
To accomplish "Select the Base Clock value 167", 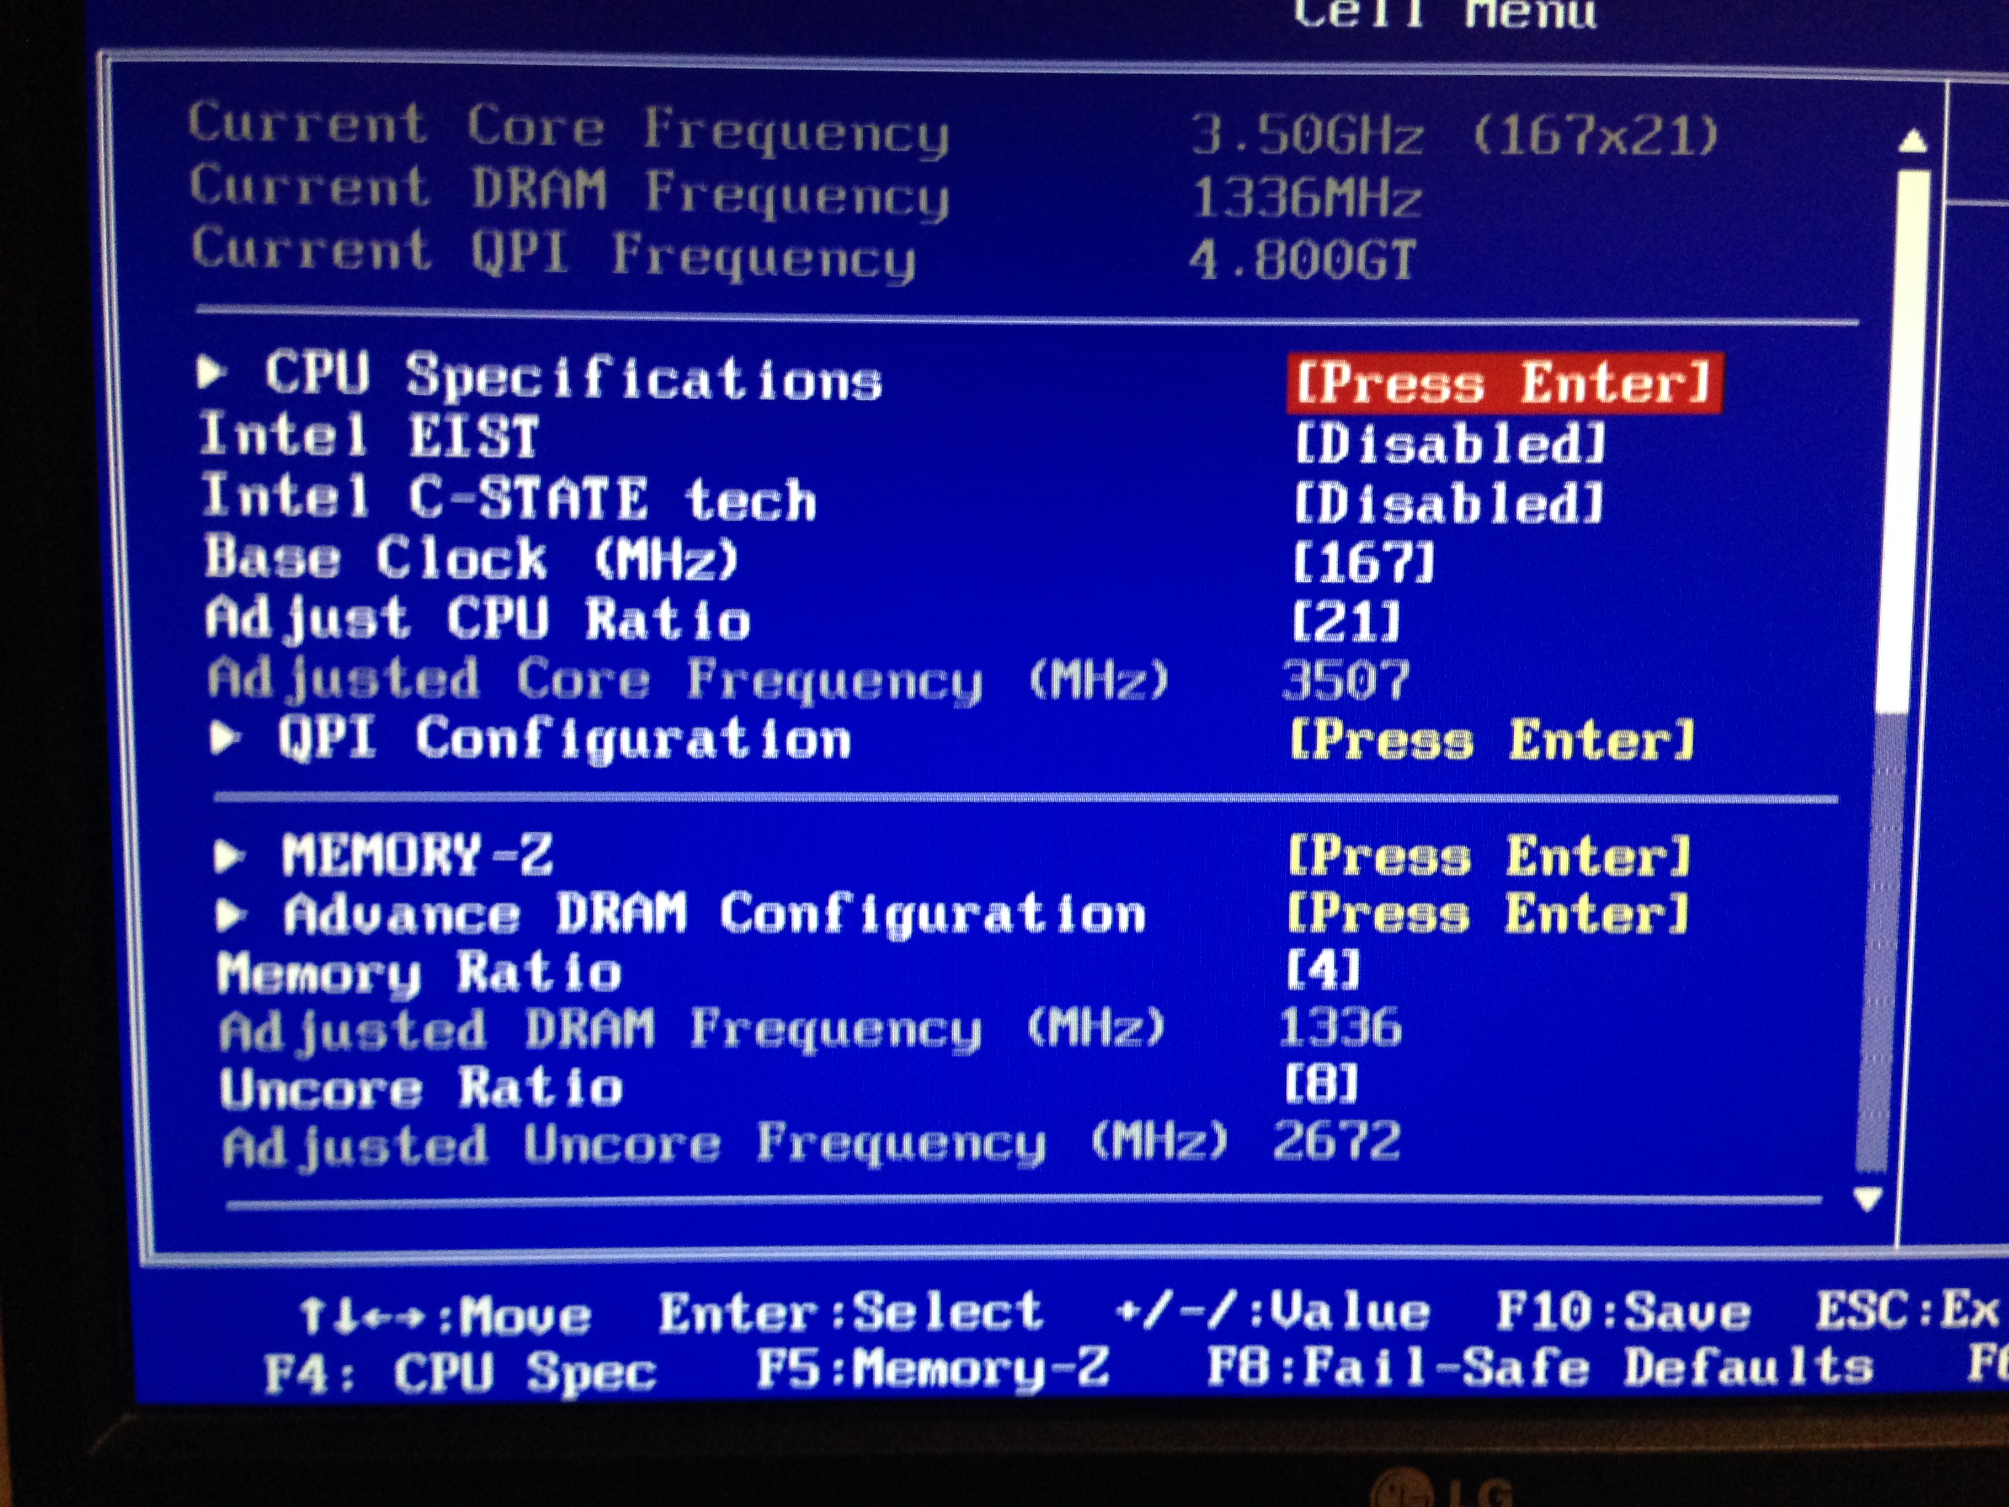I will pos(1362,563).
